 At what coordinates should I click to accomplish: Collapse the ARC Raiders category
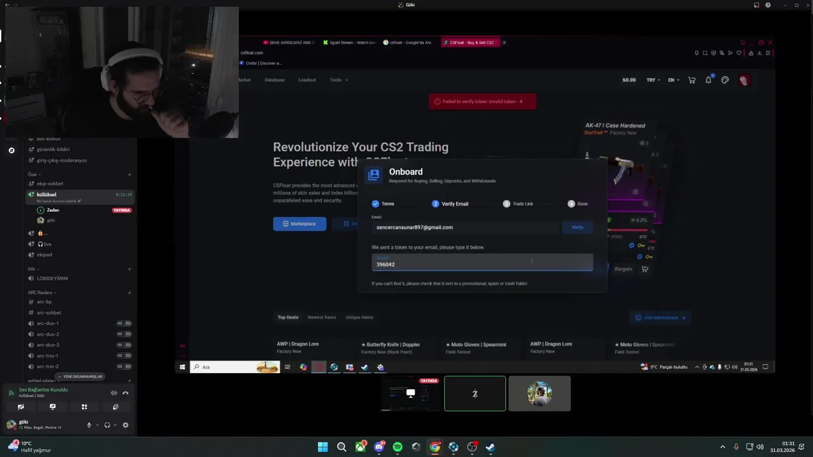pyautogui.click(x=42, y=293)
